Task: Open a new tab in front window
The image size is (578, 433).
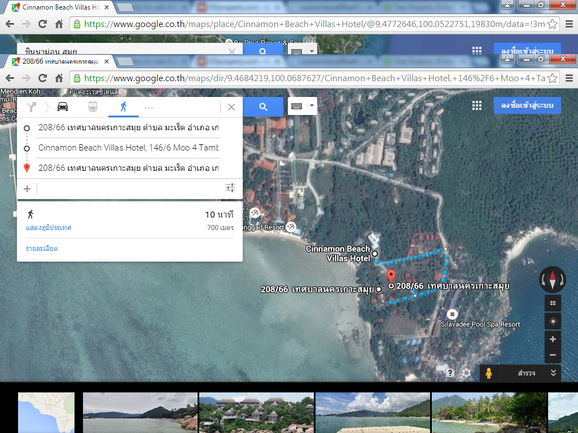Action: [x=125, y=61]
